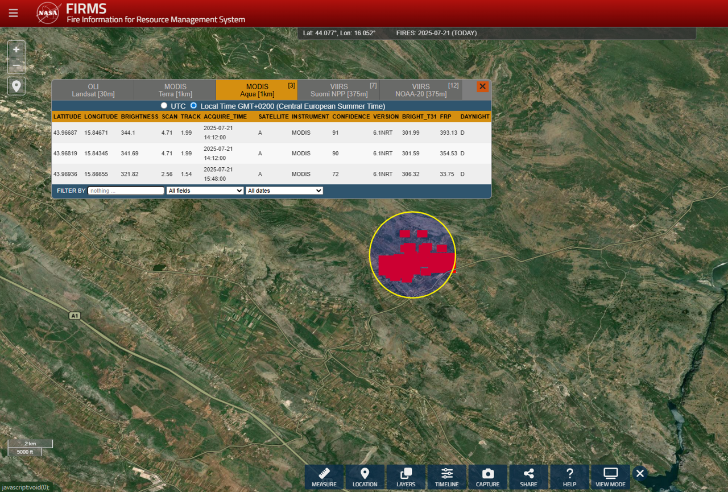Click latitude value 43.96819
Screen dimensions: 728x492
click(65, 154)
